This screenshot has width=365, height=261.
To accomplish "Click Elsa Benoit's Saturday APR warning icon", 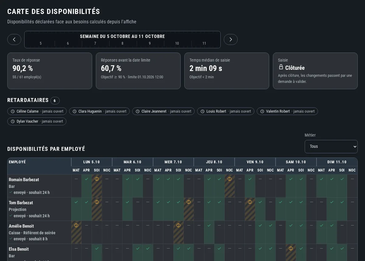I will [x=291, y=249].
